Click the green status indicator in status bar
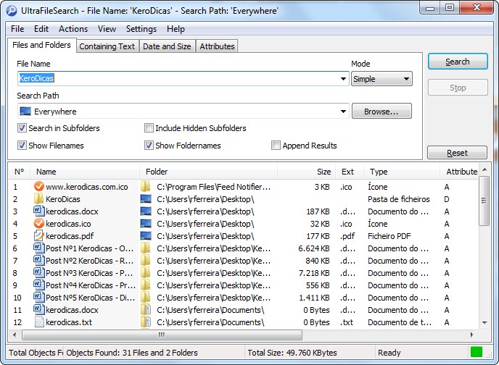This screenshot has width=499, height=365. click(x=476, y=352)
